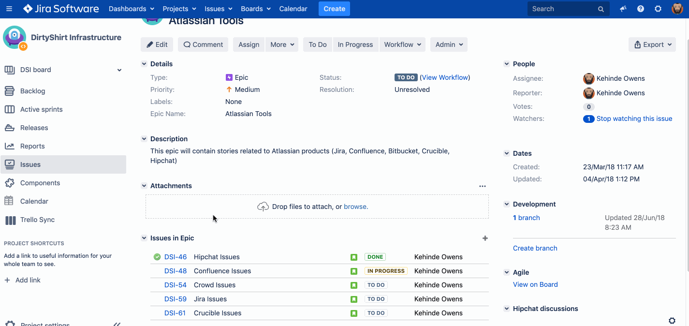Add an issue to the epic with plus icon
This screenshot has height=326, width=689.
pyautogui.click(x=485, y=238)
